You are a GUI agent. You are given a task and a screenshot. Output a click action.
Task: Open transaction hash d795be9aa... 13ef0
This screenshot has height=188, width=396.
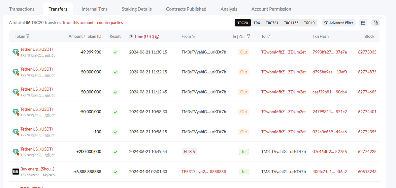[330, 72]
